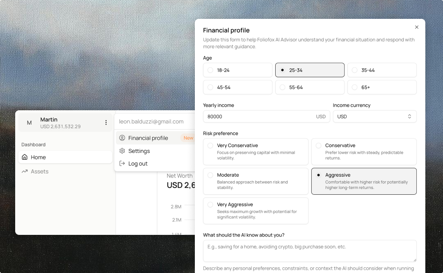Viewport: 443px width, 273px height.
Task: Click the Martin avatar initial M
Action: click(x=29, y=123)
